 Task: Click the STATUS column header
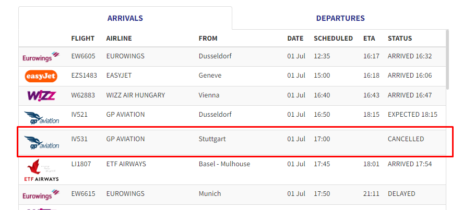point(400,39)
